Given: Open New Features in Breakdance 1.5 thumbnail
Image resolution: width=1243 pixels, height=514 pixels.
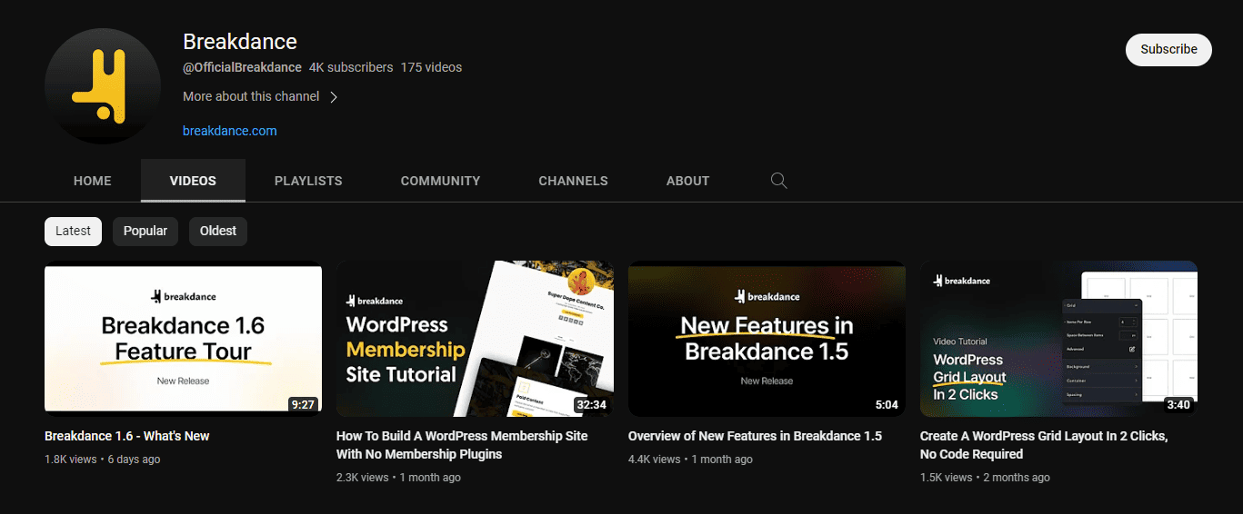Looking at the screenshot, I should coord(767,339).
